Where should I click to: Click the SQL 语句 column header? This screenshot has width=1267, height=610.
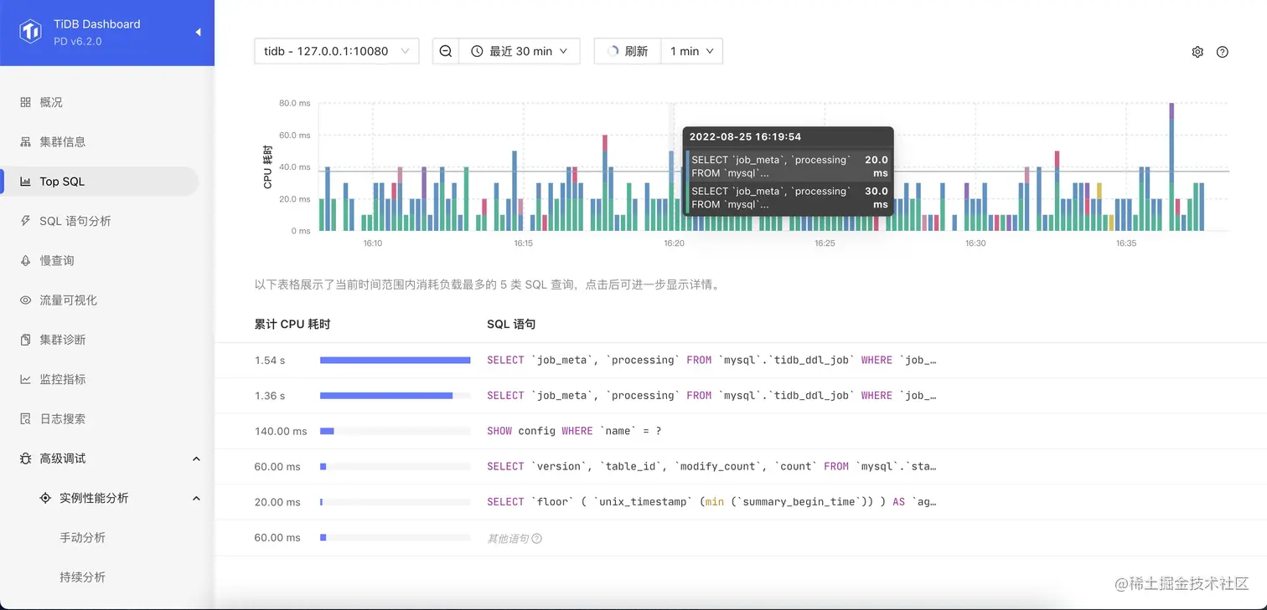click(511, 324)
